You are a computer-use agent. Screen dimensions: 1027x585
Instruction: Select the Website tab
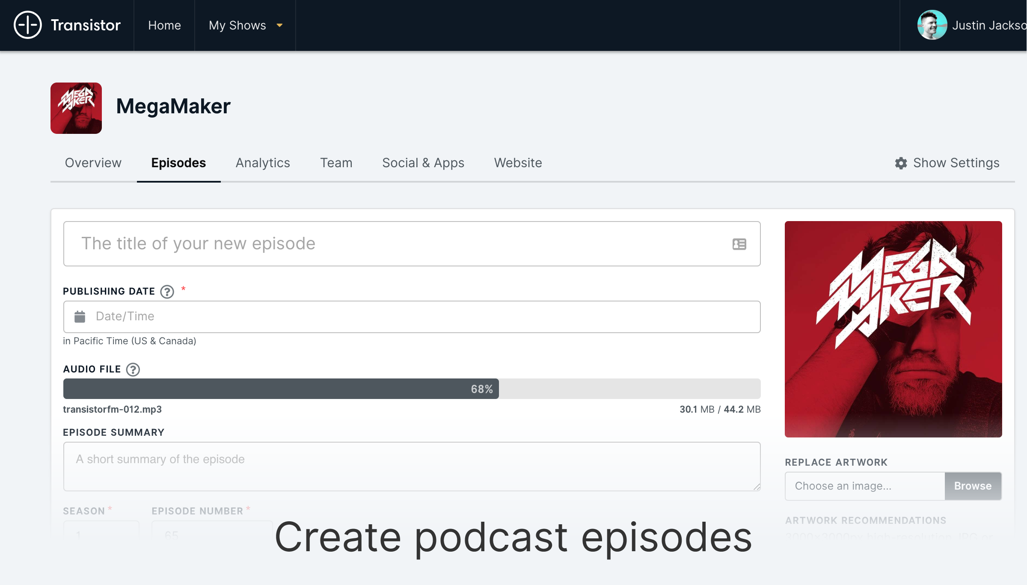(518, 163)
